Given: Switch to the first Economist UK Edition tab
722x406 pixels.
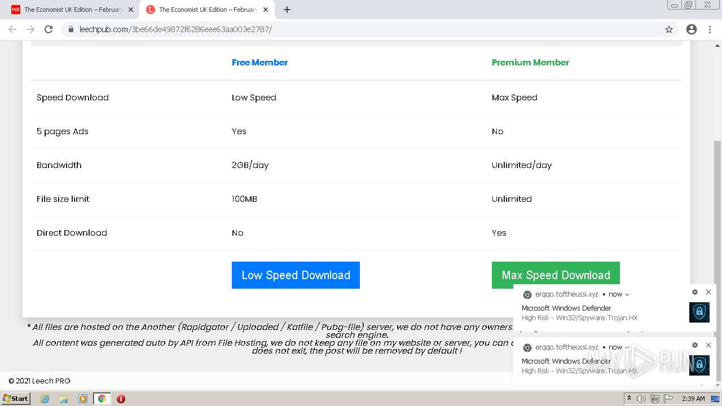Looking at the screenshot, I should [x=72, y=10].
